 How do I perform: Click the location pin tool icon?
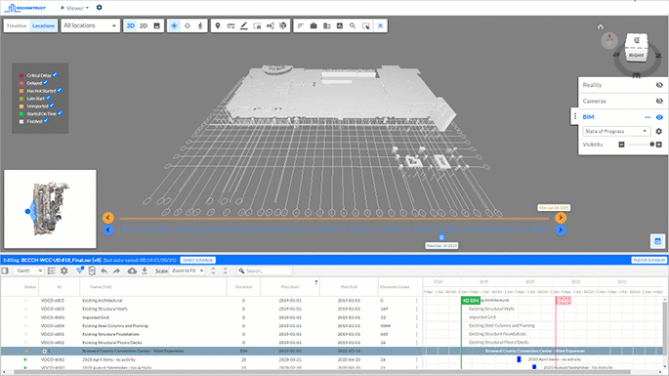click(x=218, y=26)
